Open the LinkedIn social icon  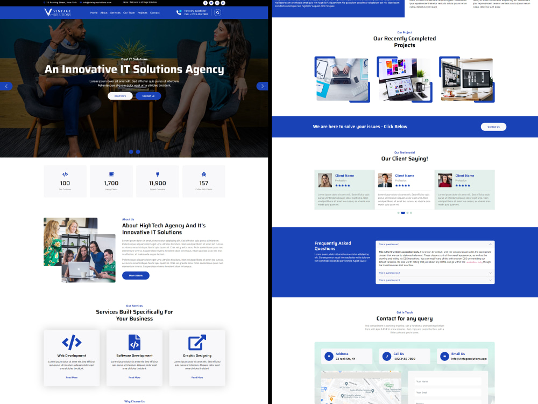click(223, 3)
